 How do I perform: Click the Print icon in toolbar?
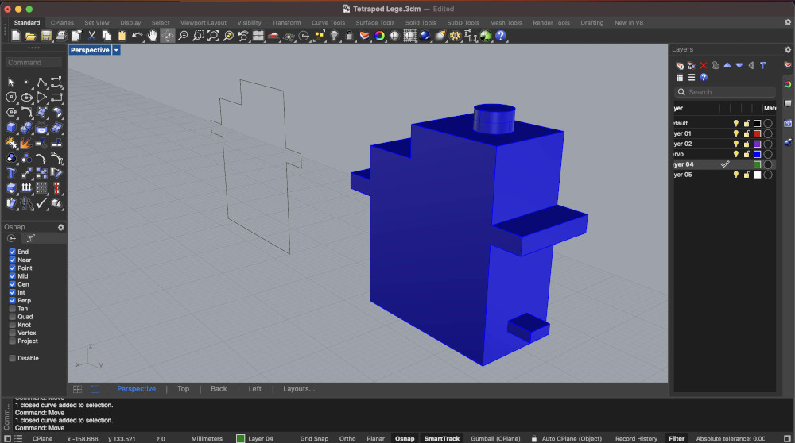pyautogui.click(x=61, y=36)
